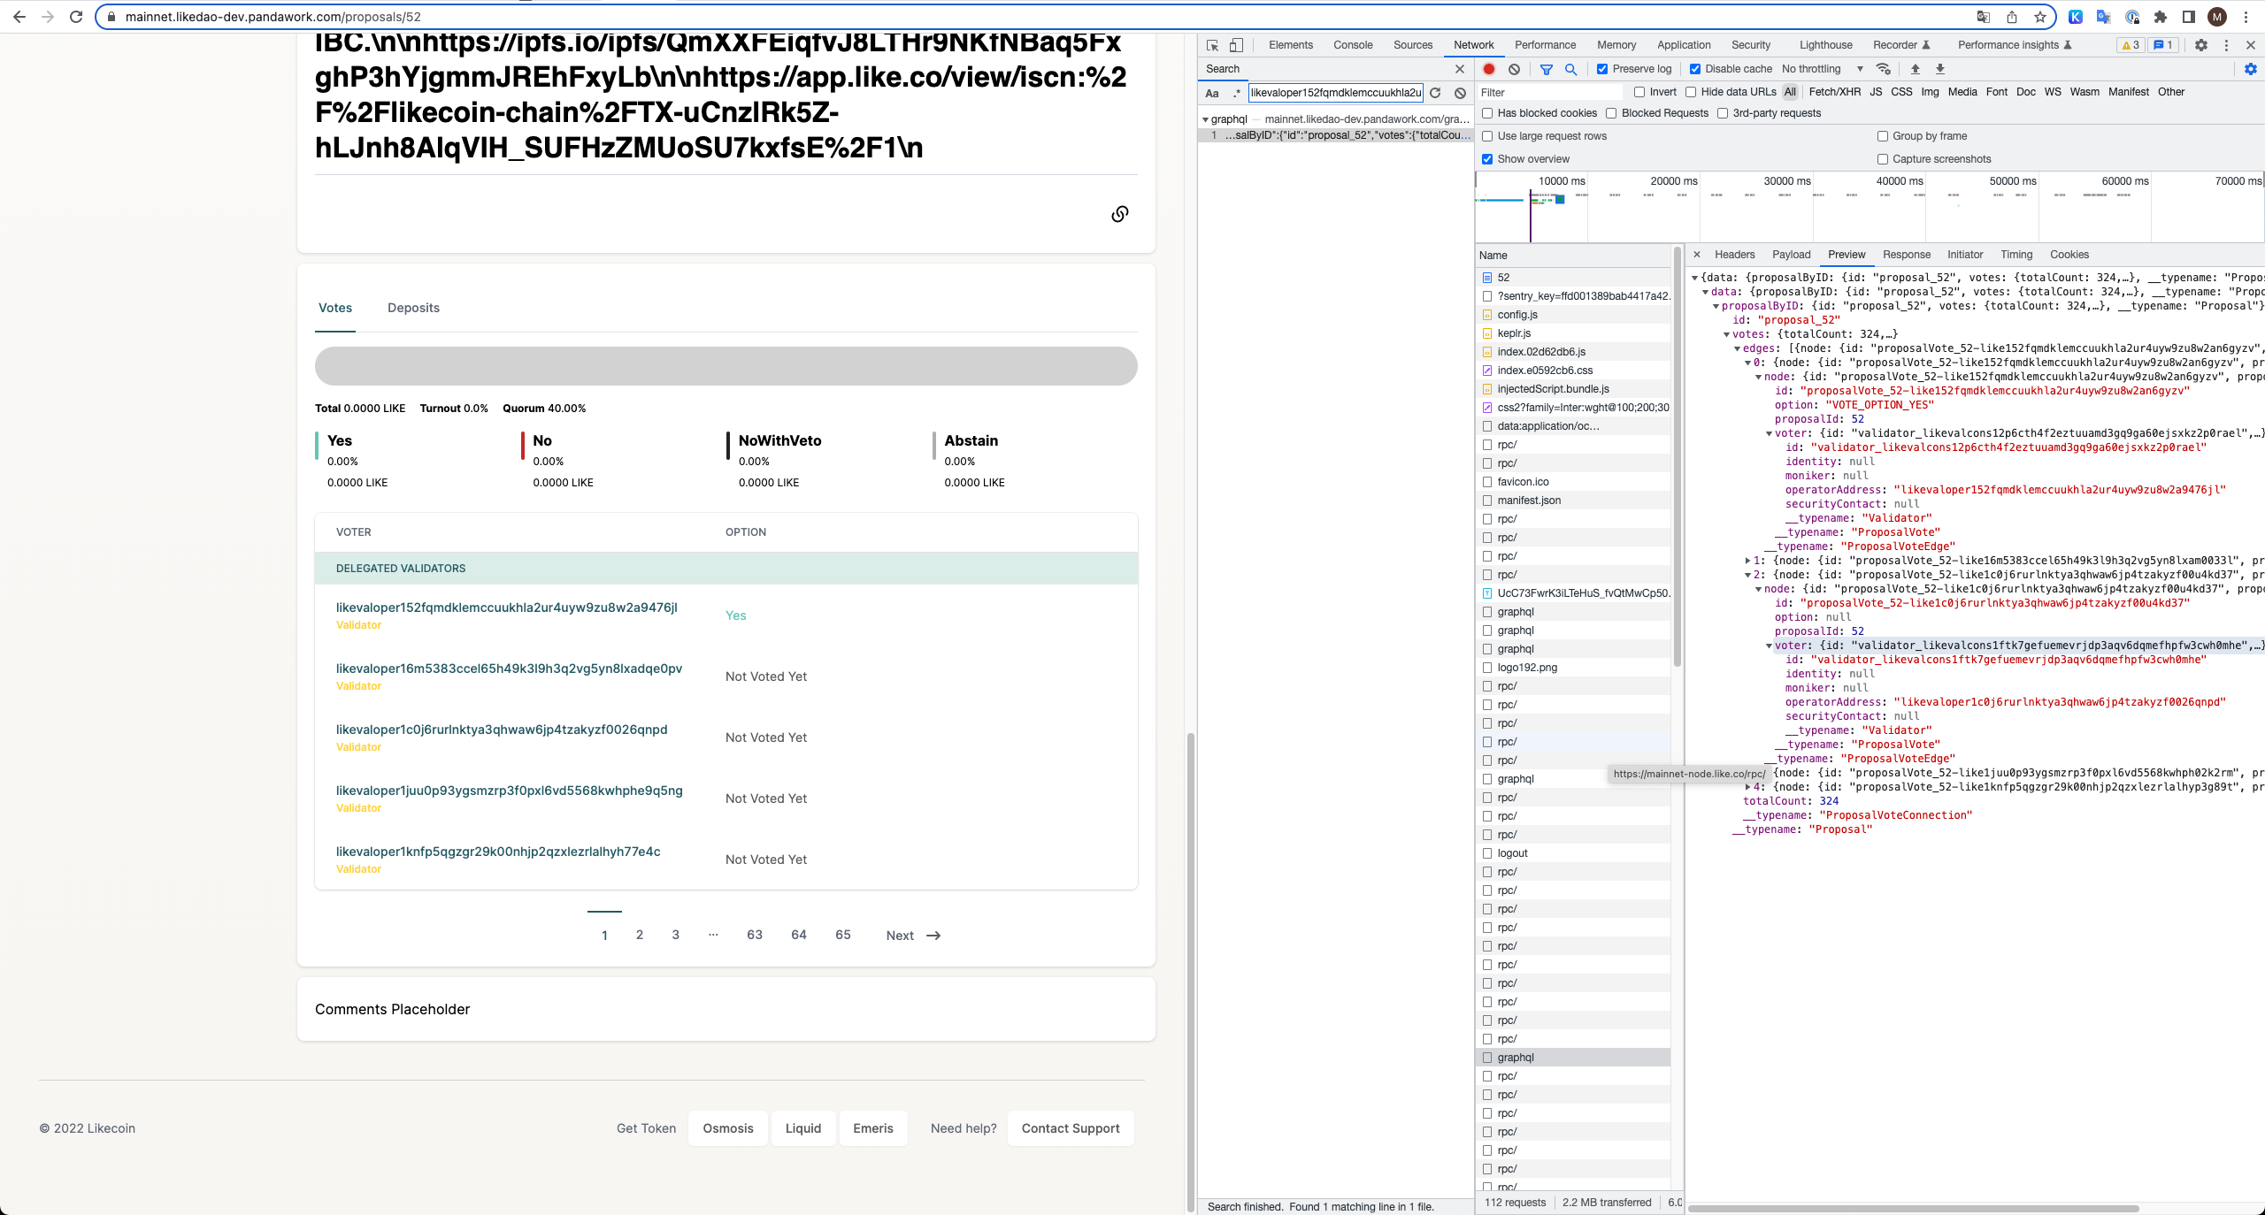The width and height of the screenshot is (2265, 1215).
Task: Open the Deposits tab
Action: [413, 308]
